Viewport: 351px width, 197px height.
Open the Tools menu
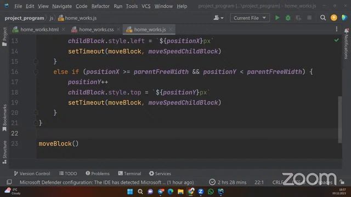click(132, 6)
